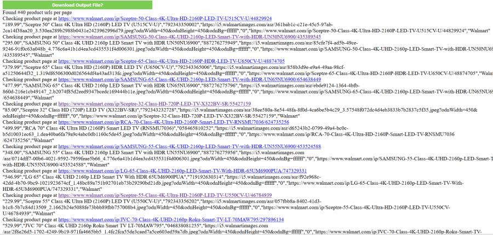
Task: Open the Sceptre 65 Class U650CV-U link
Action: point(171,61)
